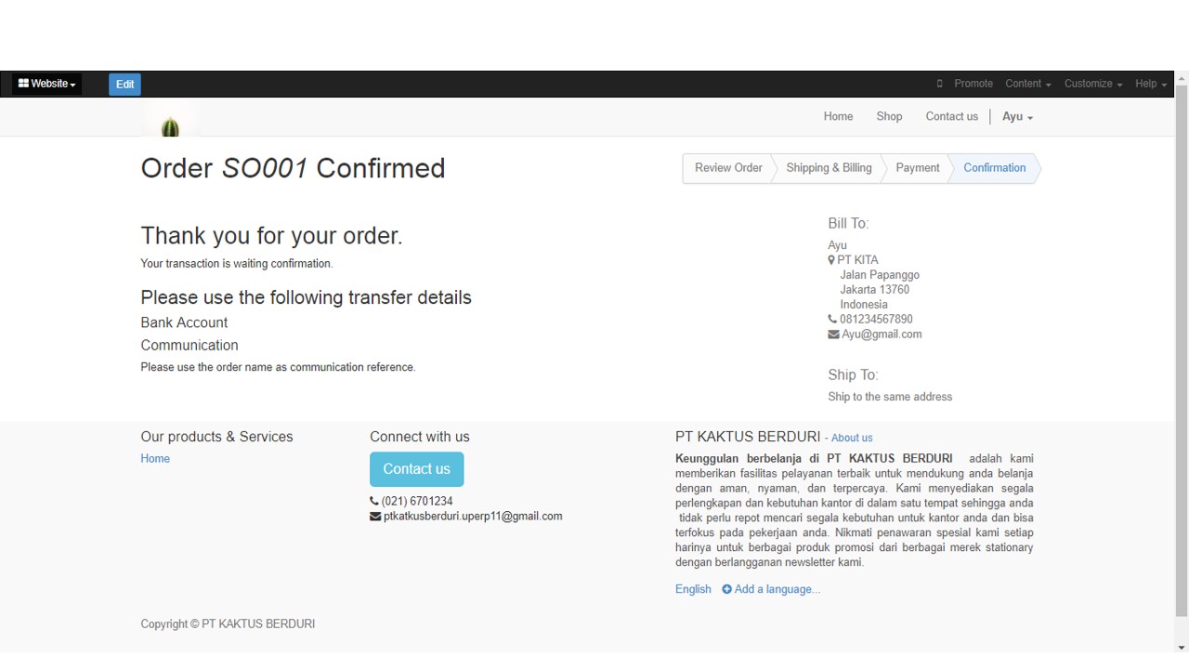Select the Review Order step tab

click(728, 168)
